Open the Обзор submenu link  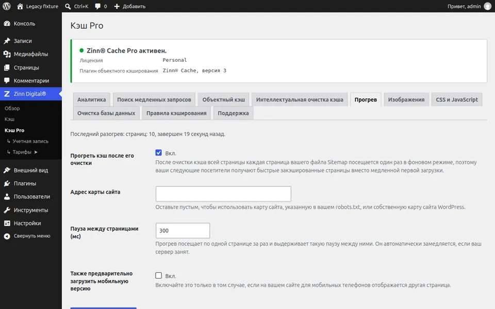click(12, 108)
